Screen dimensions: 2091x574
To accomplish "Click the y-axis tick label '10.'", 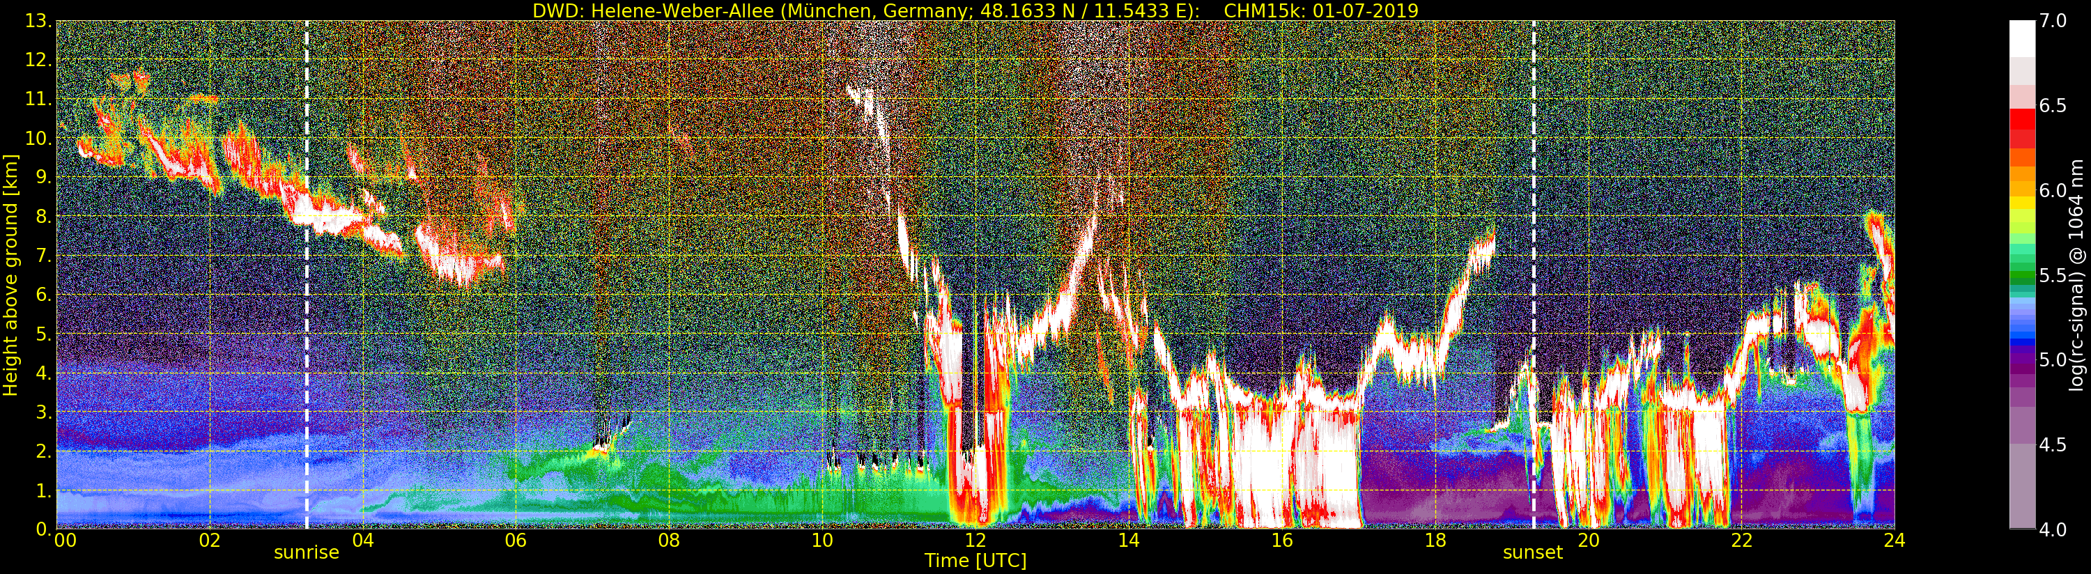I will pos(39,138).
